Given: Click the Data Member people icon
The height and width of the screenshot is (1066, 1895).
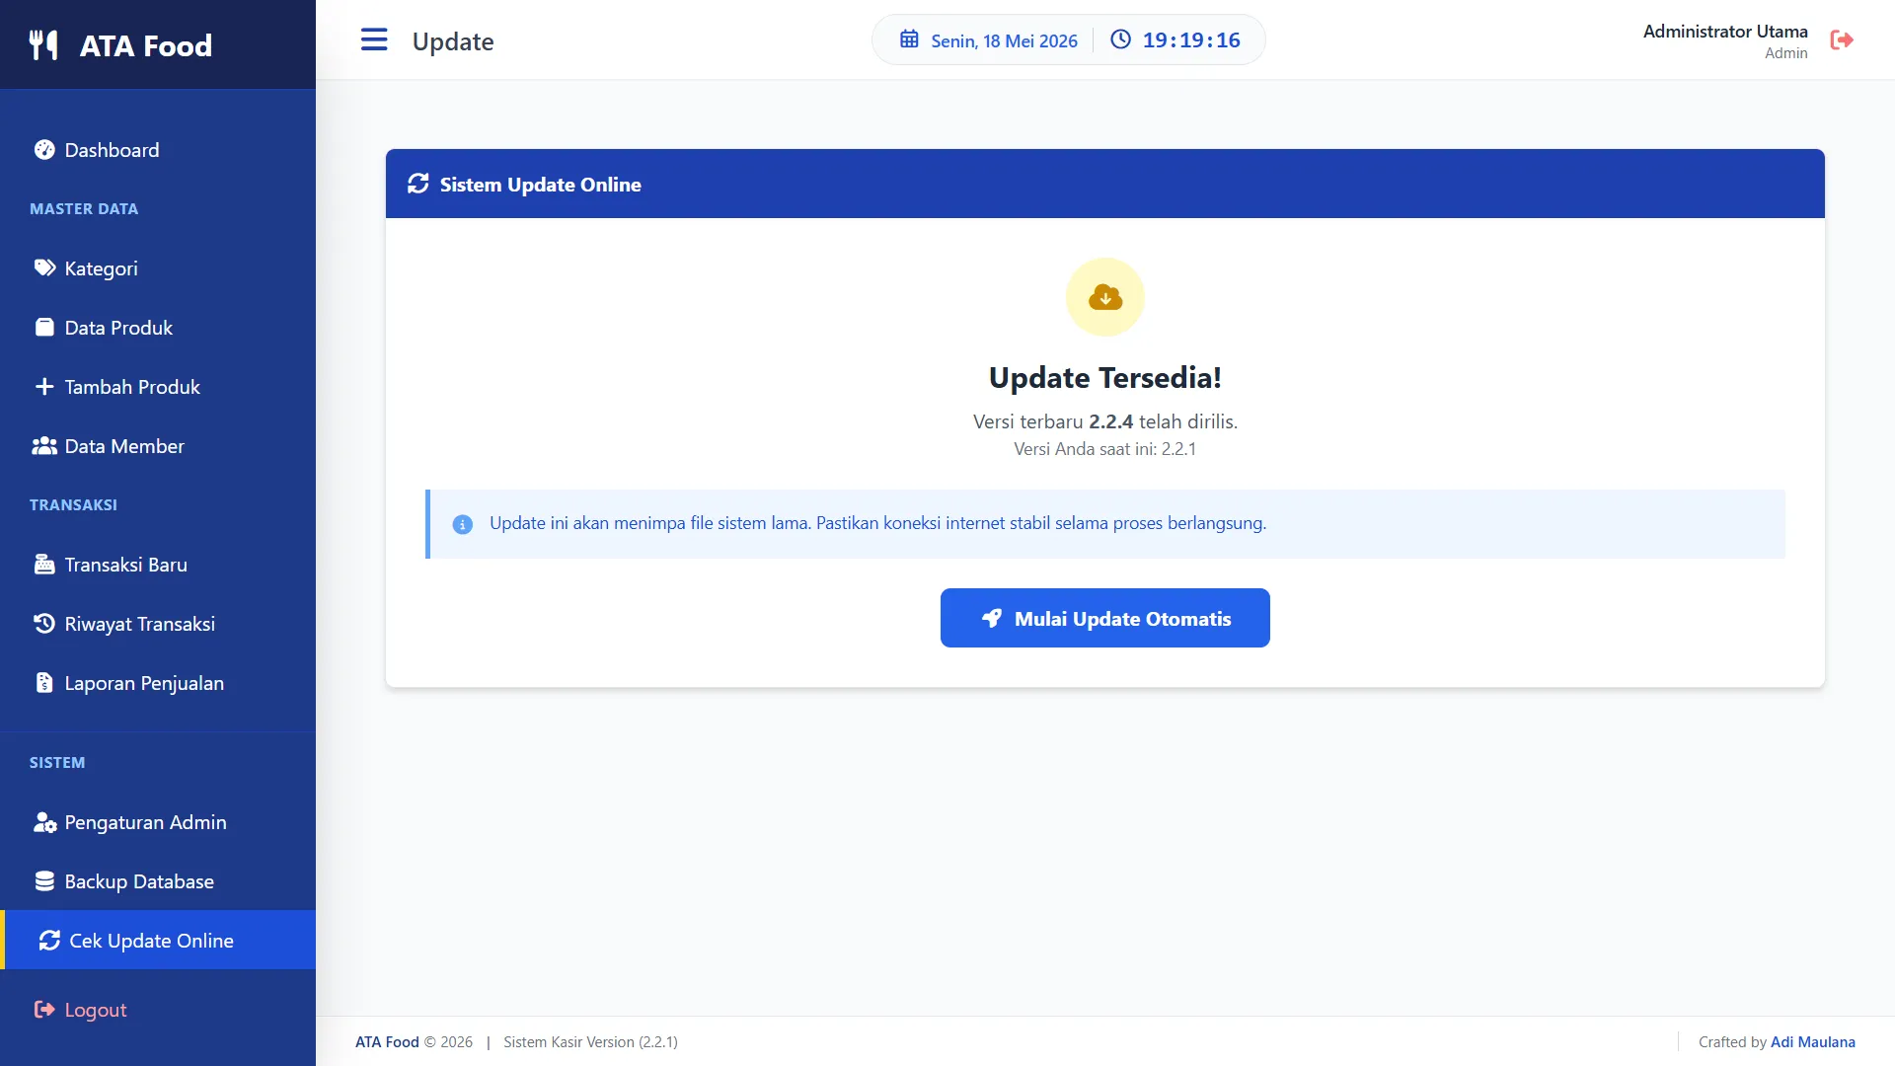Looking at the screenshot, I should pos(44,446).
